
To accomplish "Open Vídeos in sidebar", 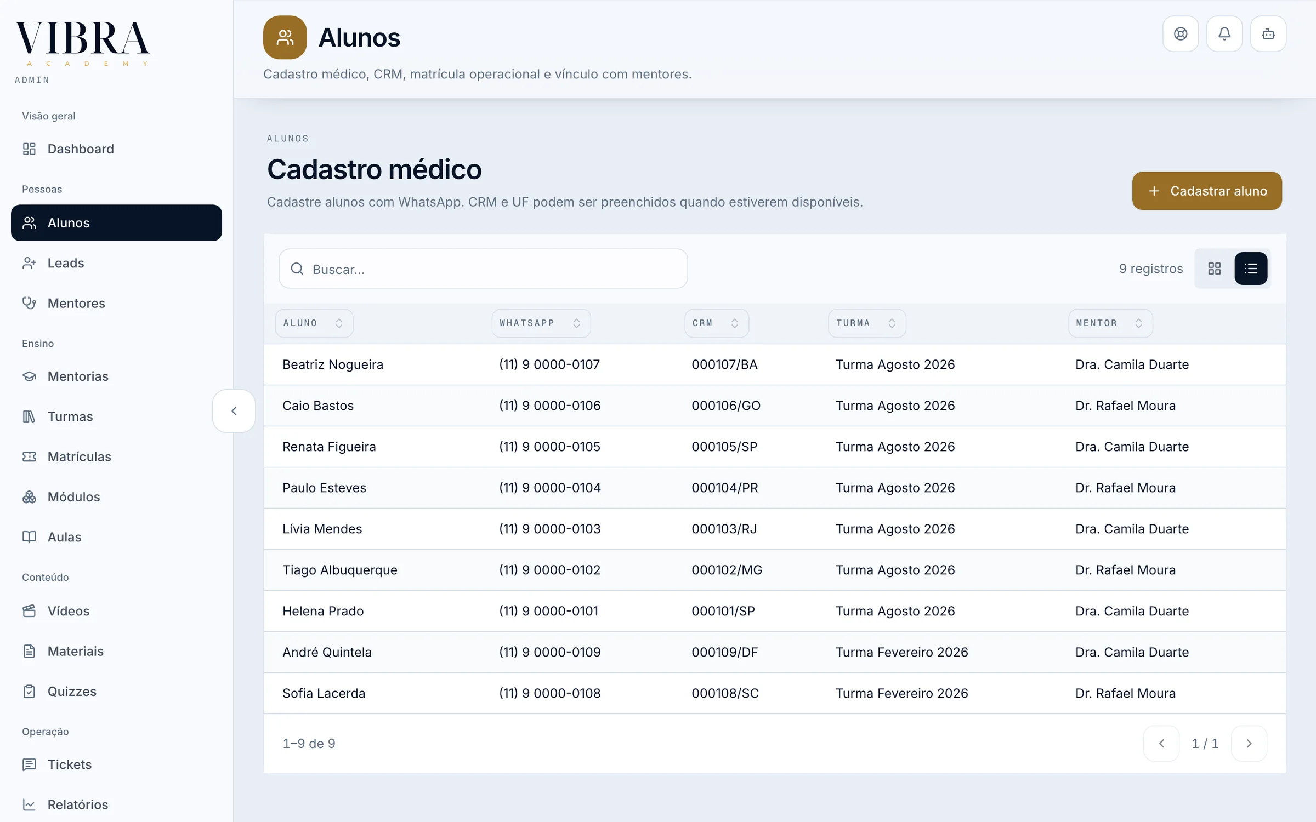I will coord(116,611).
